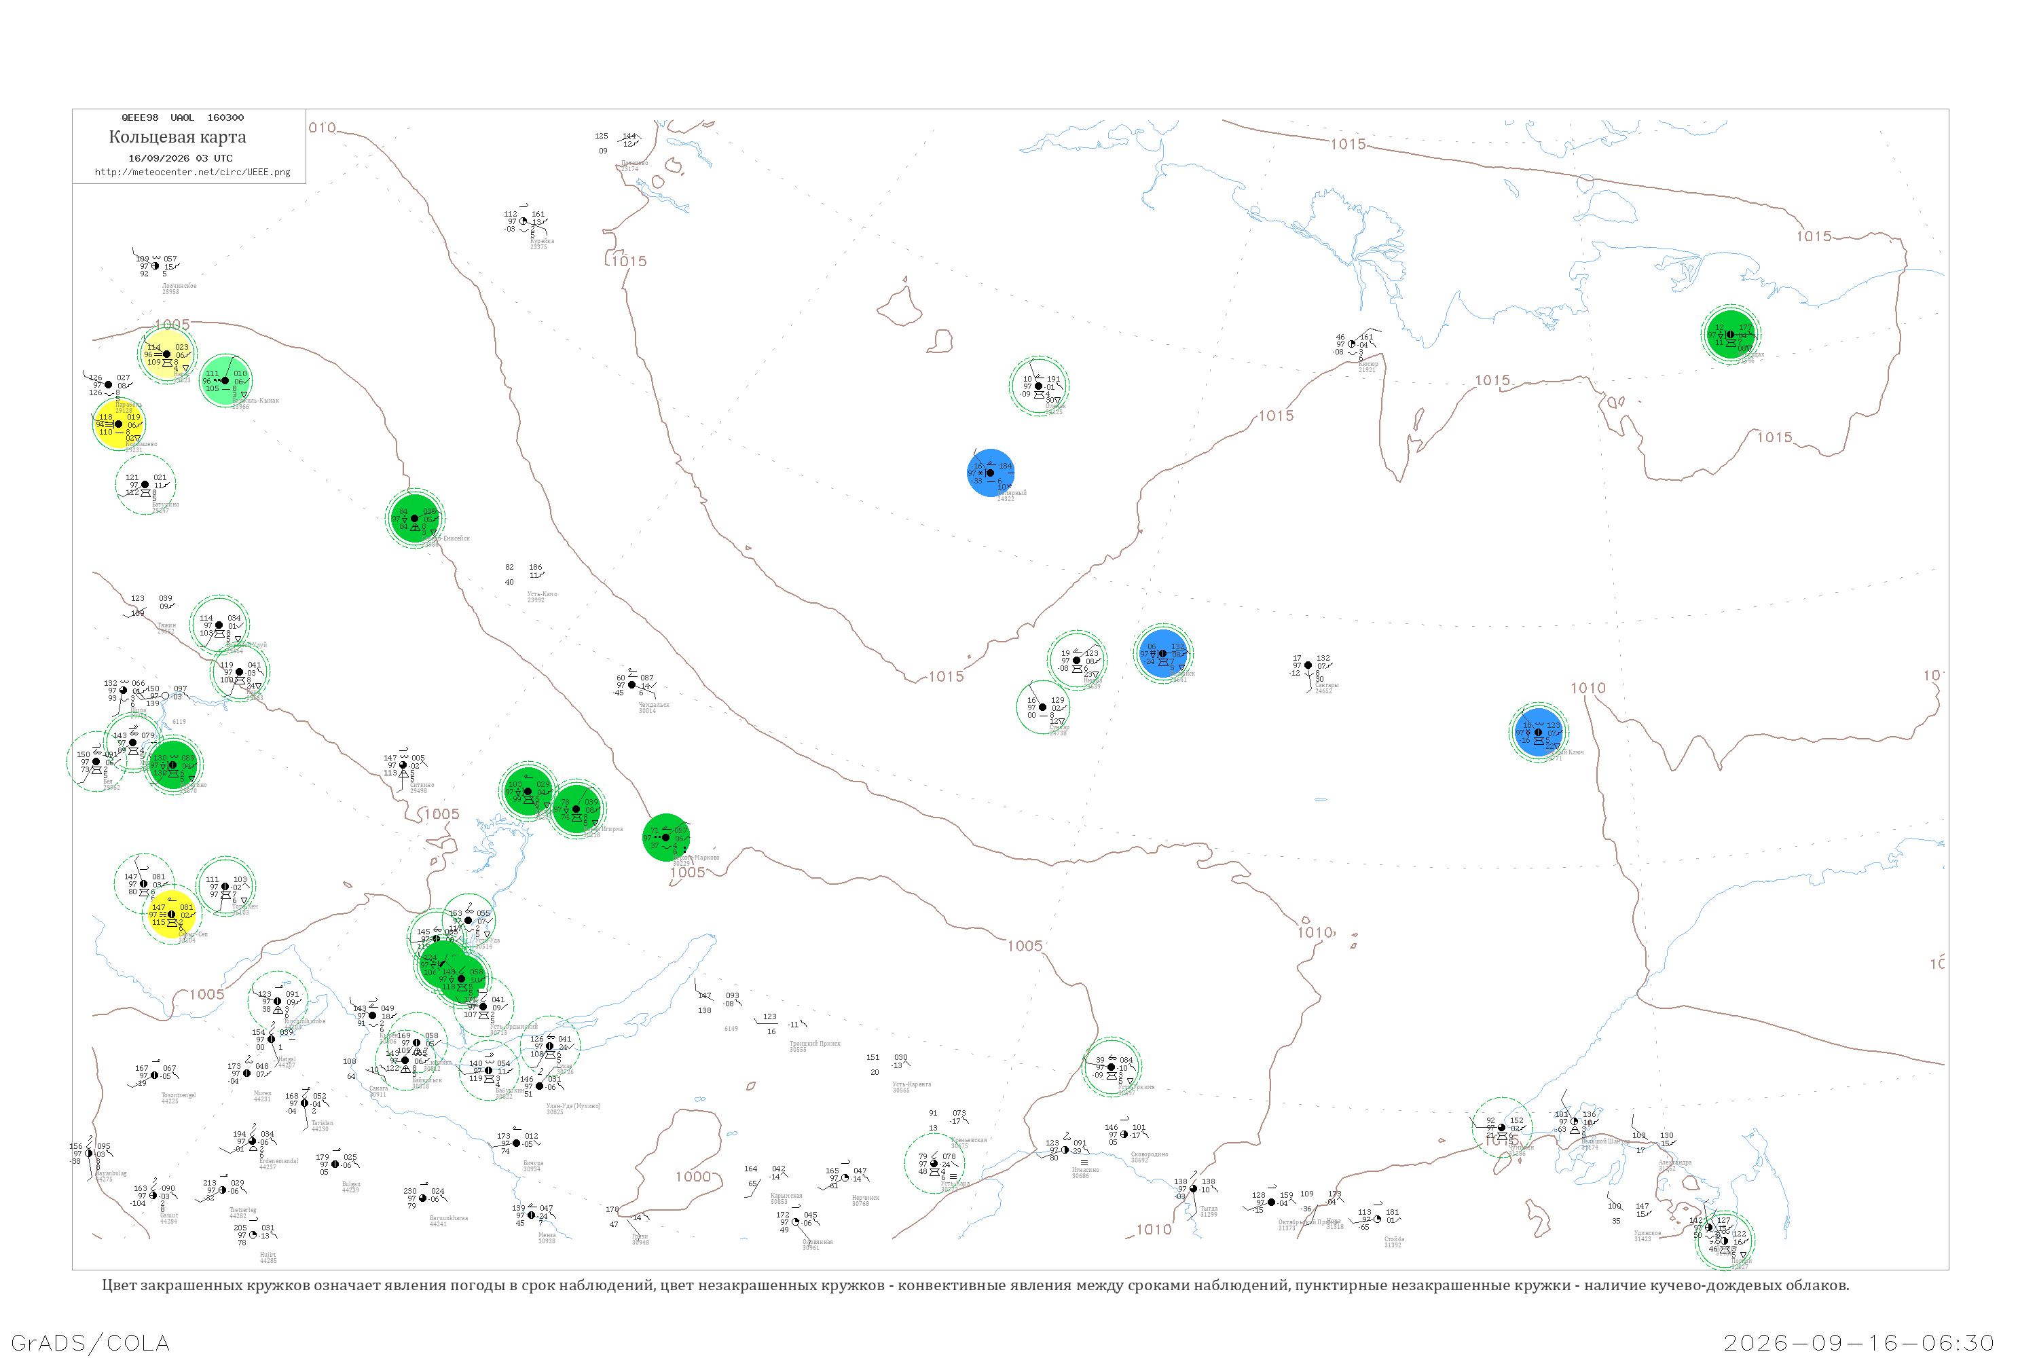Select the blue Вилюйск 24641 station marker
Screen dimensions: 2037x1358
point(1163,654)
